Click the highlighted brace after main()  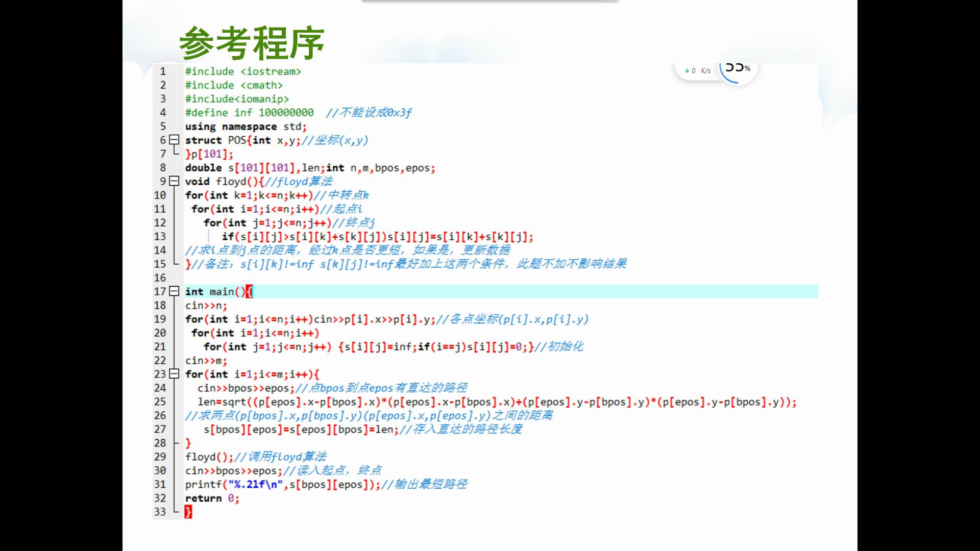pyautogui.click(x=249, y=291)
